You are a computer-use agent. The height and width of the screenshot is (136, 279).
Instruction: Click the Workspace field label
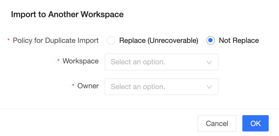pyautogui.click(x=80, y=61)
